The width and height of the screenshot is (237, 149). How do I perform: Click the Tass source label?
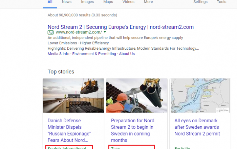[x=115, y=148]
